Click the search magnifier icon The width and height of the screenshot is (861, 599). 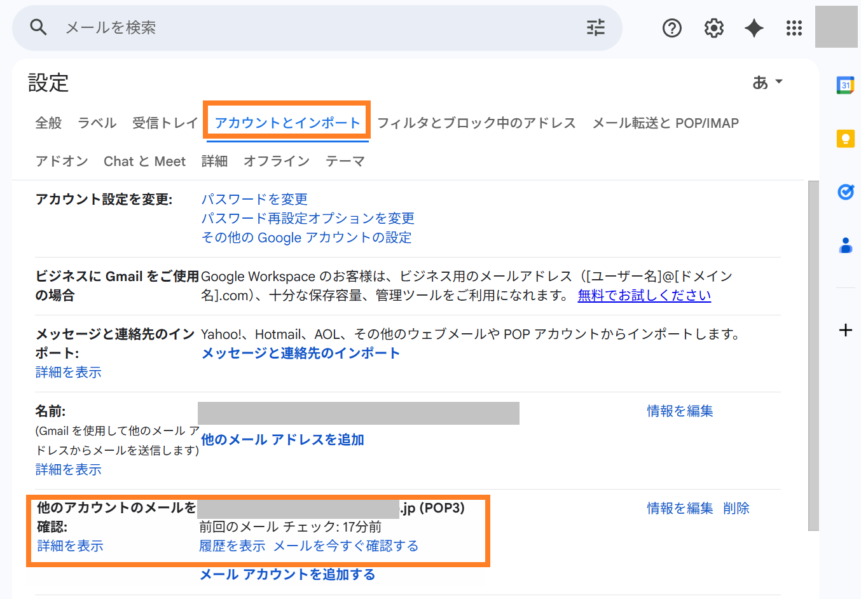pos(39,27)
